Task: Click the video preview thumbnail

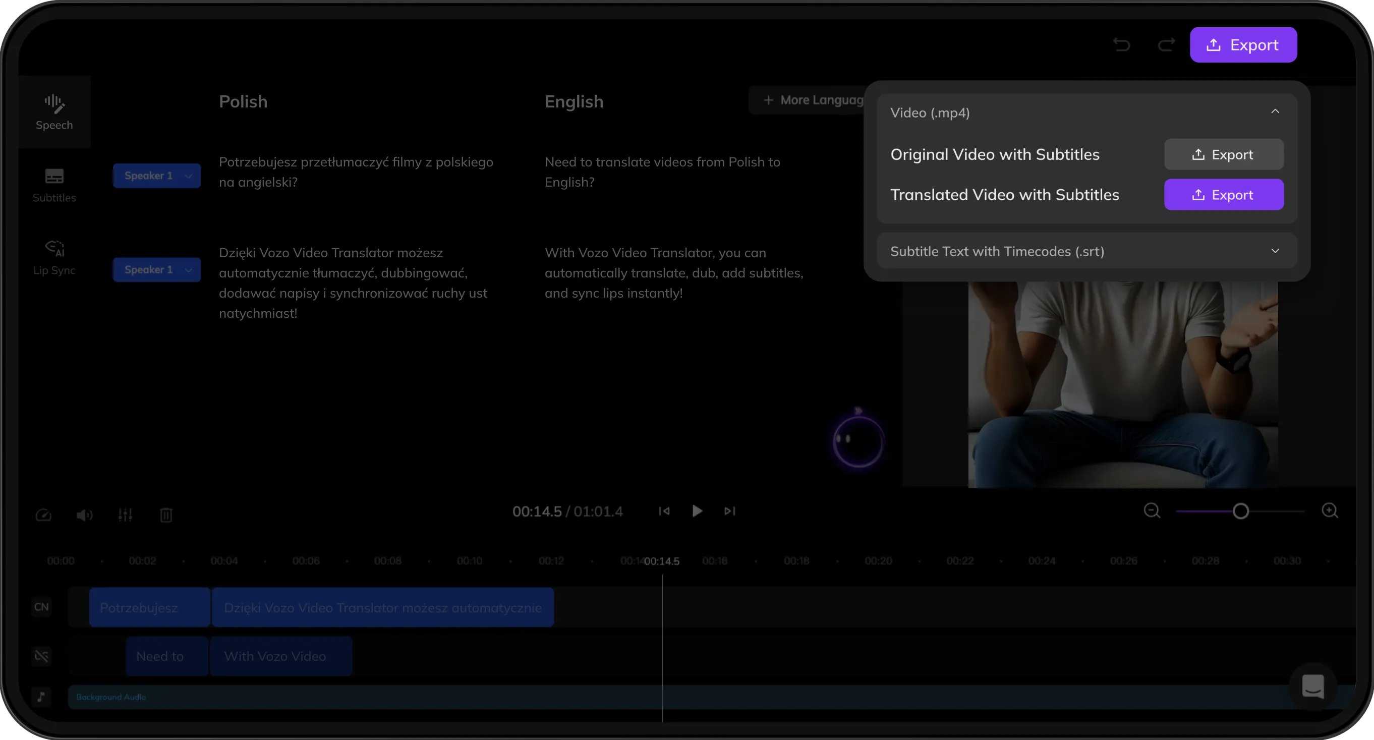Action: (x=1123, y=384)
